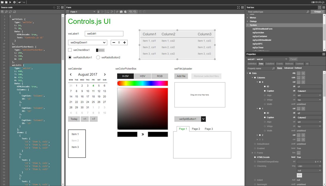Click the redo arrow icon
The image size is (326, 186).
click(x=24, y=2)
